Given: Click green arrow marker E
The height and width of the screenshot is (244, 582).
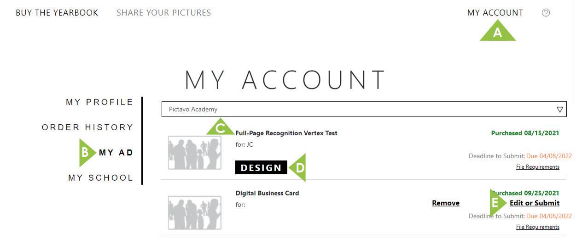Looking at the screenshot, I should [x=496, y=202].
